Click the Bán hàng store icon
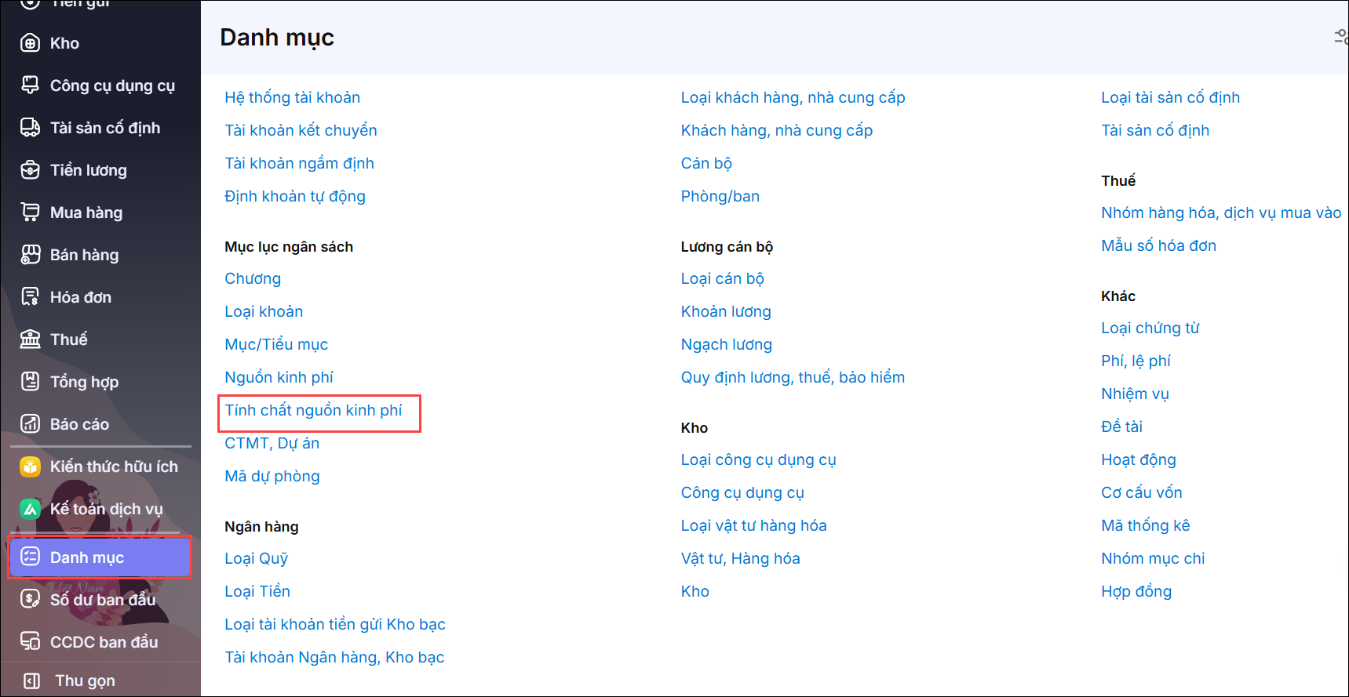Screen dimensions: 1349x697 (30, 255)
